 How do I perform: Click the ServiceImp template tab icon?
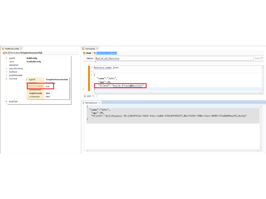pos(83,49)
